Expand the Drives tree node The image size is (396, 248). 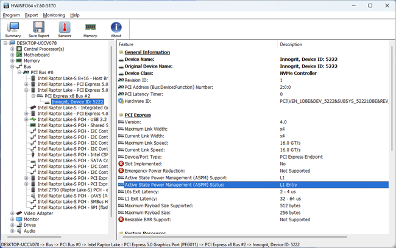click(x=12, y=225)
